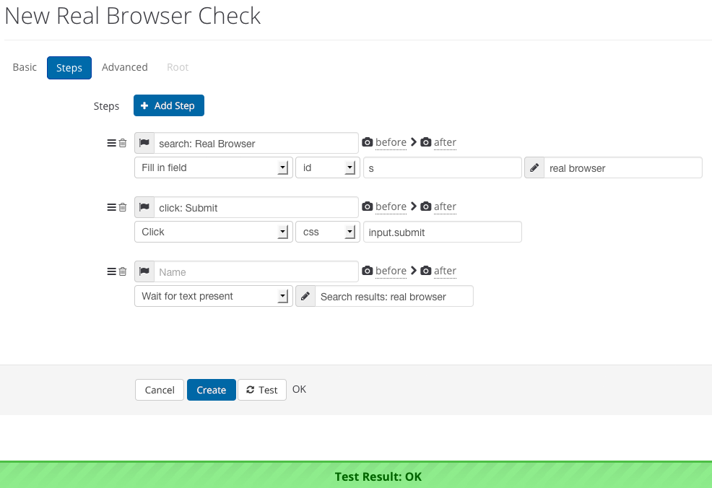Click camera icon next to 'after' in search step
This screenshot has height=488, width=712.
[425, 142]
